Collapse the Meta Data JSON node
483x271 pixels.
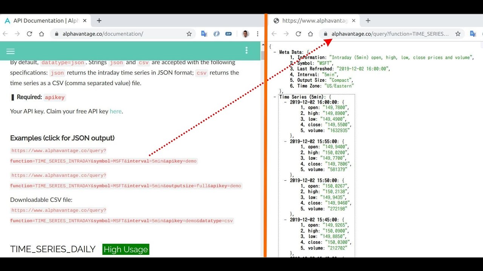pos(274,52)
